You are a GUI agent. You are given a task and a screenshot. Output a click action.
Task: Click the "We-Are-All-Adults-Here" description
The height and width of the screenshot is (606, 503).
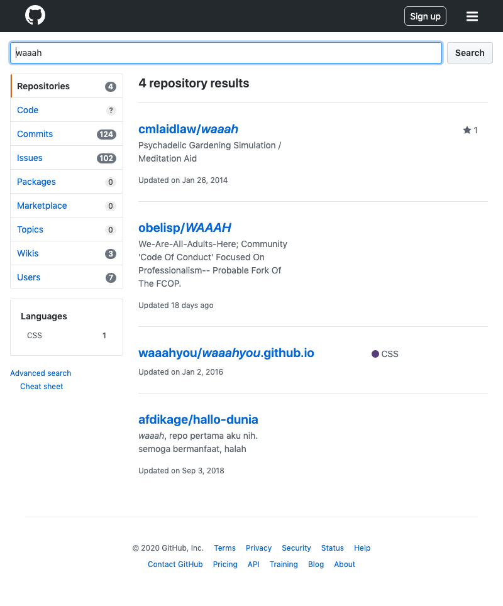tap(213, 264)
